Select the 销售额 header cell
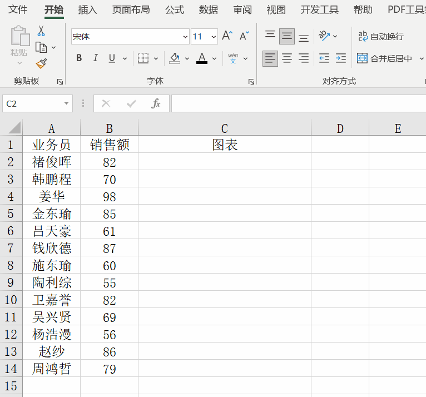 click(x=109, y=145)
